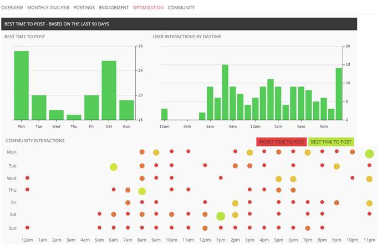Click the Wednesday bar in Best Time chart
The image size is (377, 244).
(57, 115)
